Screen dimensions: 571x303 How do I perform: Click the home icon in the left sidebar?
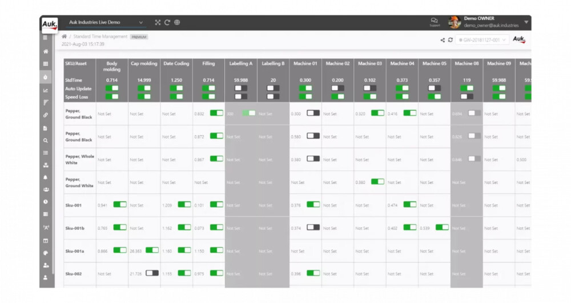click(x=46, y=51)
